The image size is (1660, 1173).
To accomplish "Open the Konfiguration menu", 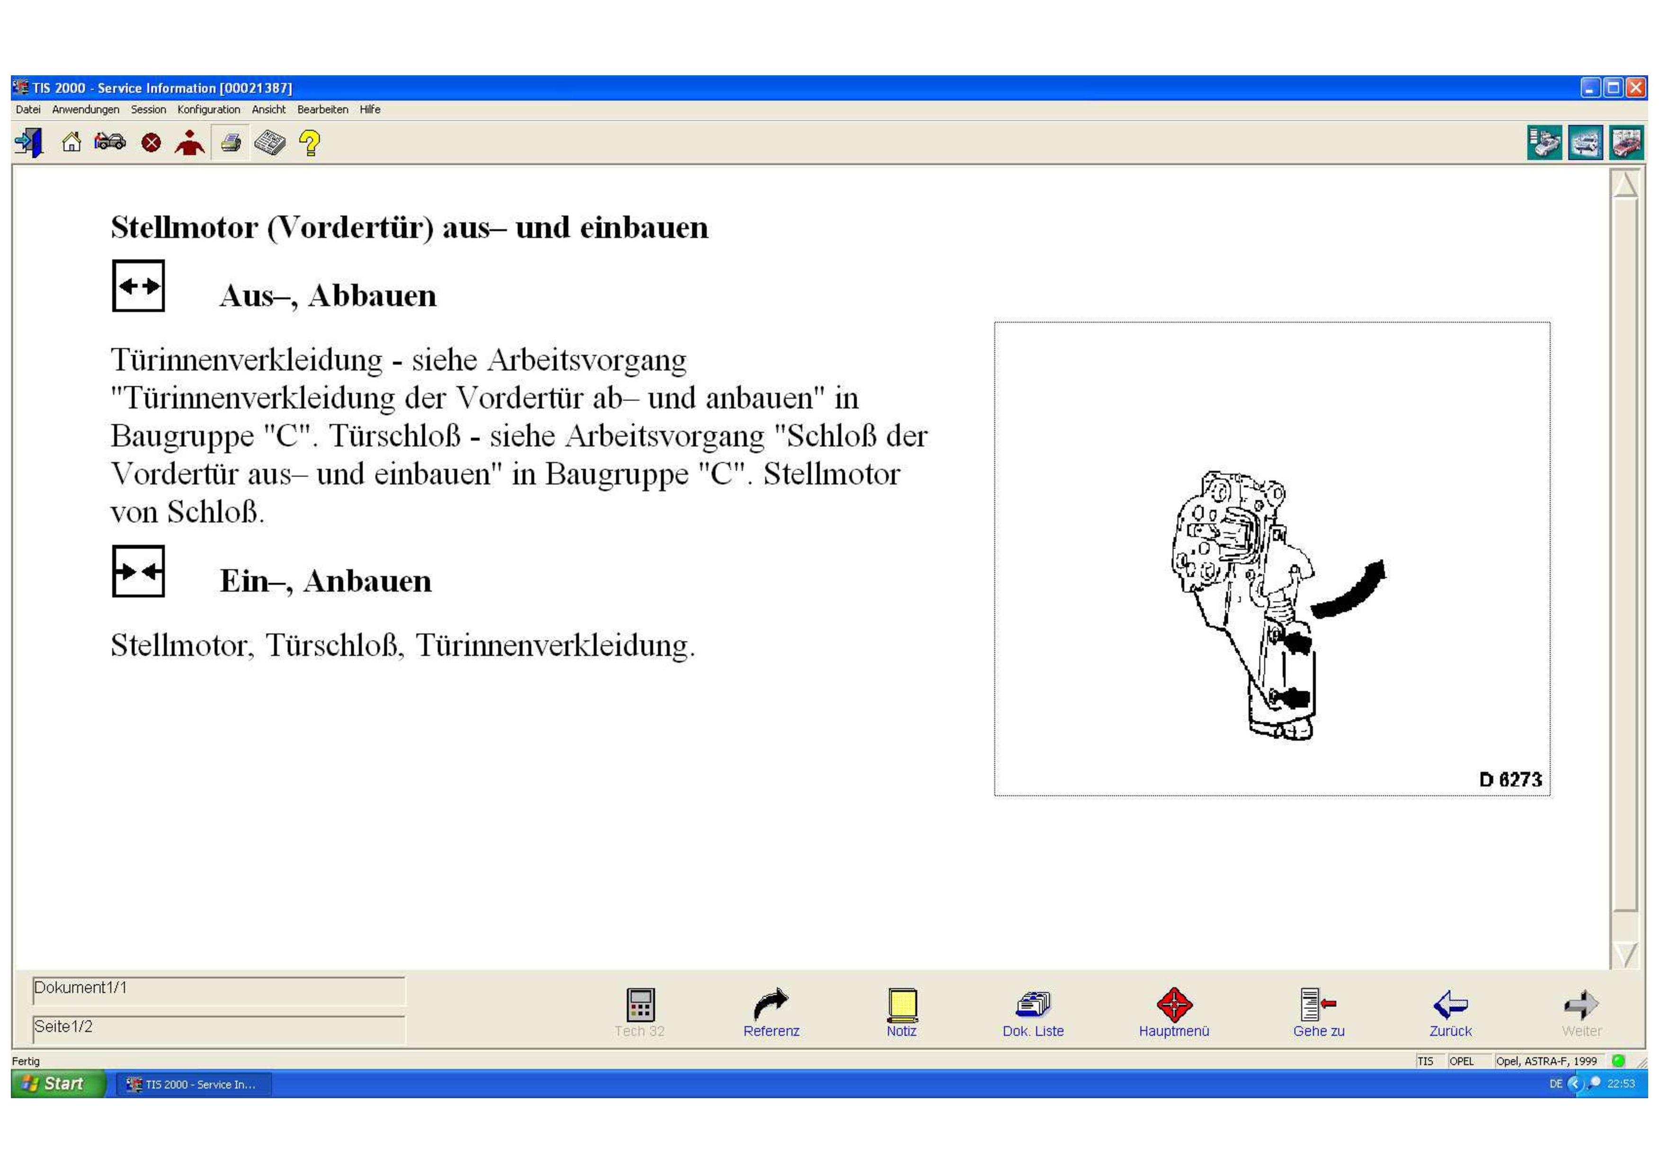I will click(x=208, y=110).
